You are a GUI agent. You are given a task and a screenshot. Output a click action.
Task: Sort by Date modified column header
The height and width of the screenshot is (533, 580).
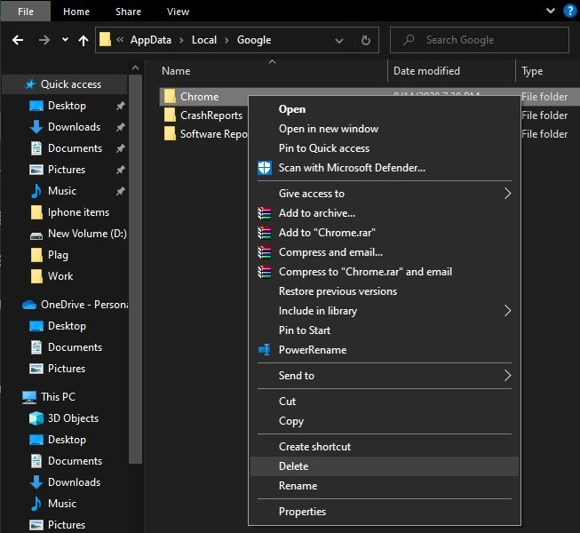click(426, 71)
